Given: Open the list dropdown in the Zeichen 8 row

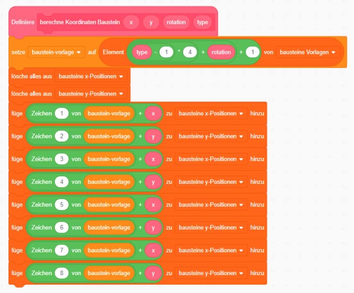Looking at the screenshot, I should (211, 273).
